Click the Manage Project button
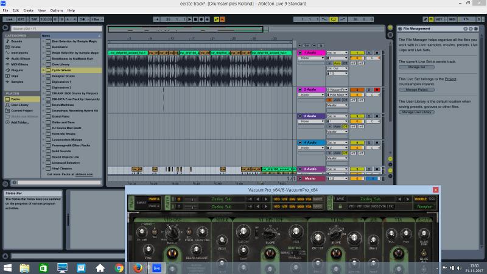 point(416,90)
